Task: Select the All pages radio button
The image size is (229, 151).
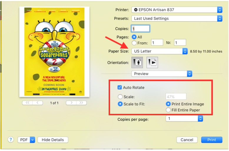Action: 134,37
